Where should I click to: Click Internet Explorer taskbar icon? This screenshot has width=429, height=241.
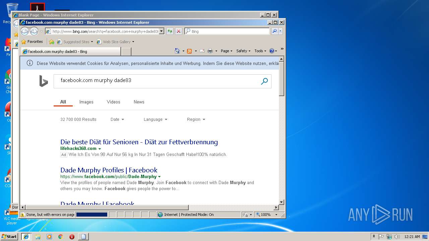point(26,237)
